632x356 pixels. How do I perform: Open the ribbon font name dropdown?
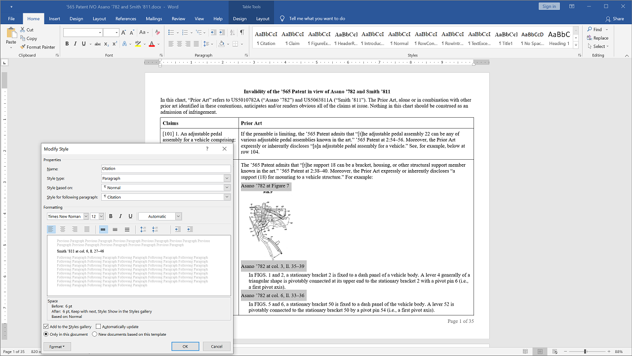(x=100, y=33)
